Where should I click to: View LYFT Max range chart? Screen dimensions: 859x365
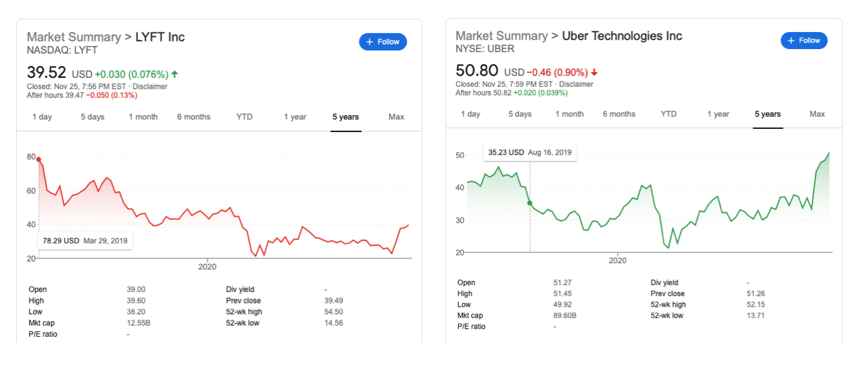click(397, 117)
